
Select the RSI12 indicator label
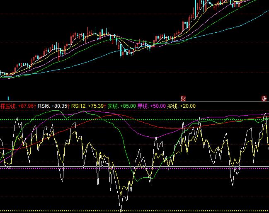79,106
